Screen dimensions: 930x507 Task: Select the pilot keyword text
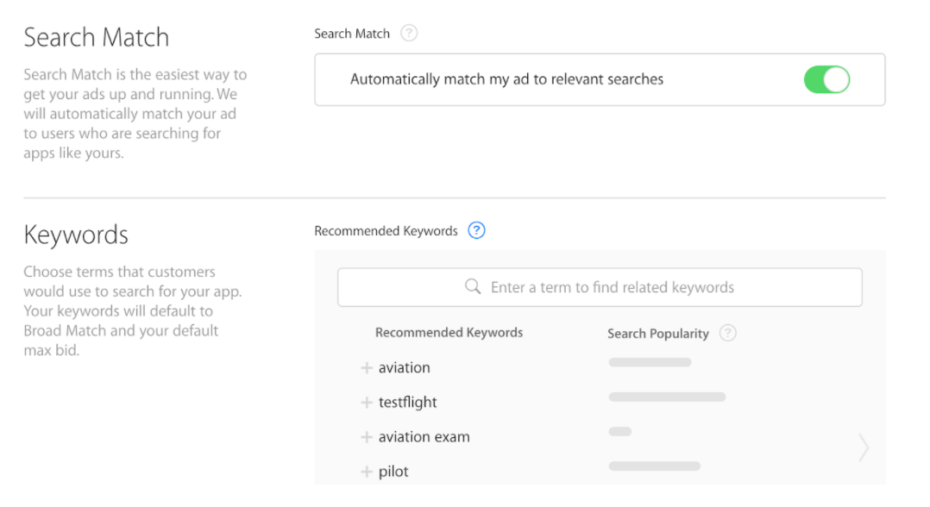(393, 472)
